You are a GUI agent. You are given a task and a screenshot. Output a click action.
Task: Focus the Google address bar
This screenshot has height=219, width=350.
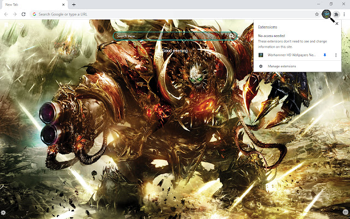point(175,14)
